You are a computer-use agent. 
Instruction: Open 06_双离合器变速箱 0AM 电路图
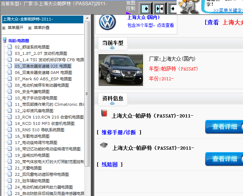[x=43, y=73]
